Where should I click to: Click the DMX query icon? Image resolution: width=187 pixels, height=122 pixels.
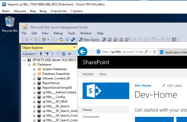[x=115, y=39]
